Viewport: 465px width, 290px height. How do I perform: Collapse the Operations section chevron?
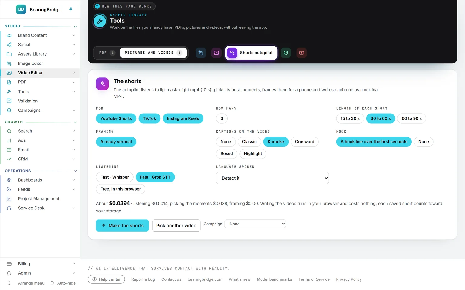[x=75, y=171]
